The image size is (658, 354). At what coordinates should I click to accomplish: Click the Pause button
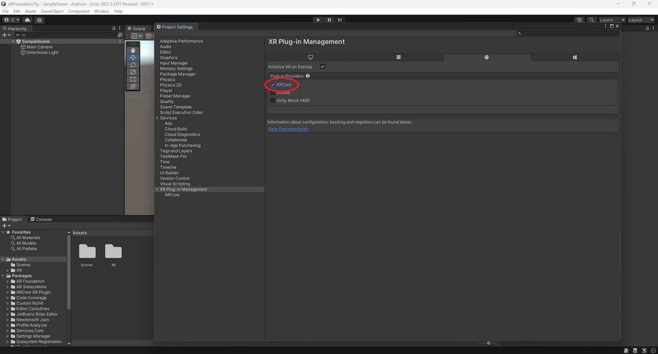pyautogui.click(x=329, y=20)
